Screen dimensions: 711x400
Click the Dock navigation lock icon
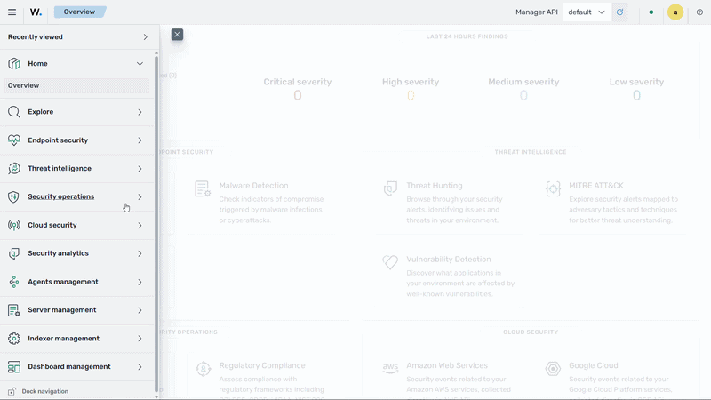tap(12, 391)
